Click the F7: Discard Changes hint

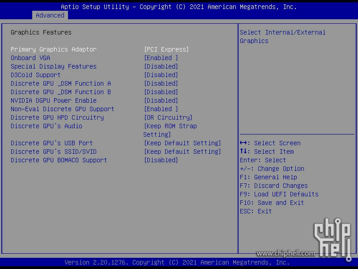[x=274, y=186]
